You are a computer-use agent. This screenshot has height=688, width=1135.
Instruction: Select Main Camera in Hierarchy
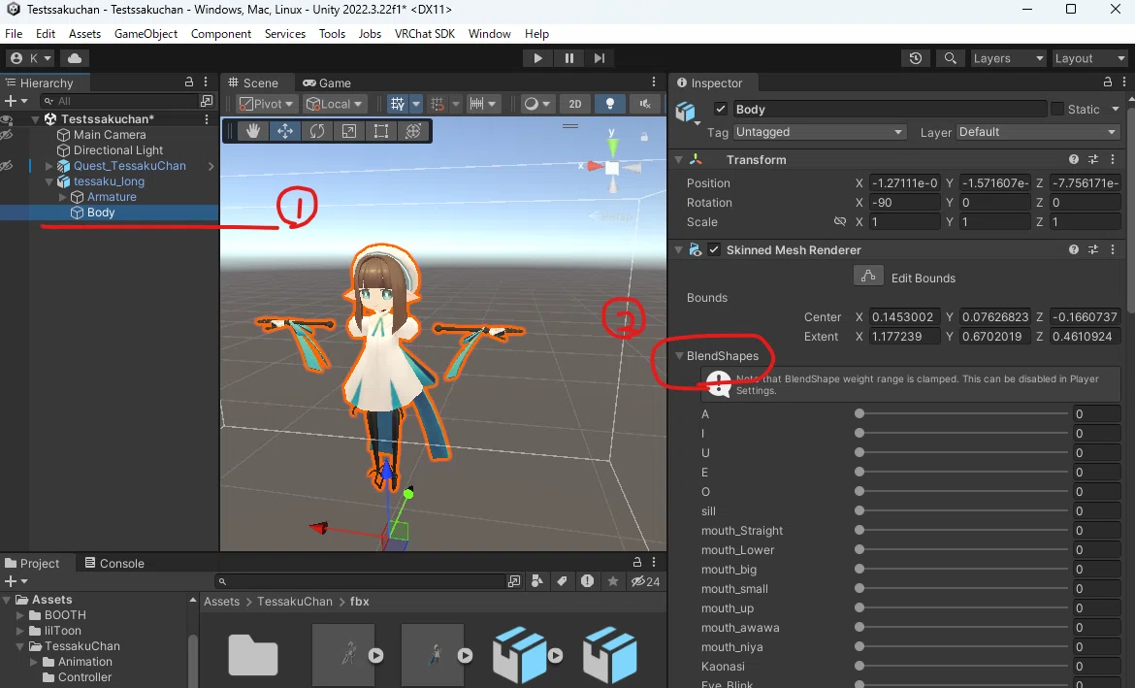coord(110,135)
